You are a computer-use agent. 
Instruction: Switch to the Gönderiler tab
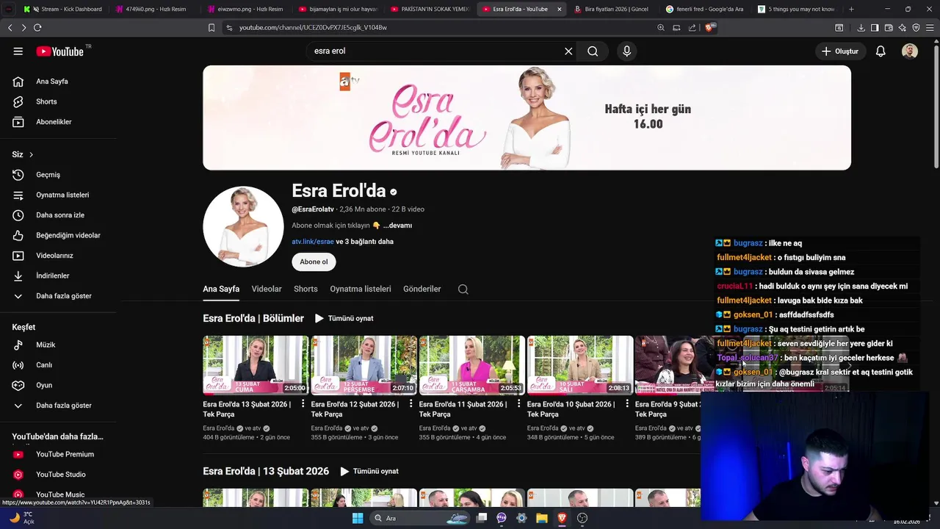[x=422, y=289]
